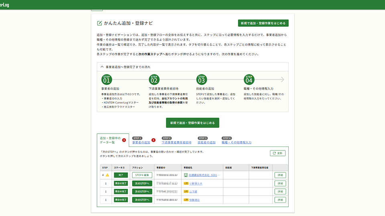Click the pencil edit icon beside かんたん追加・登録ナビ

(99, 23)
